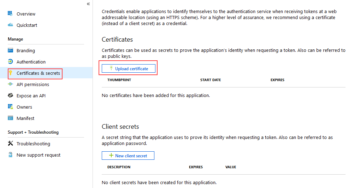Image resolution: width=348 pixels, height=188 pixels.
Task: Click the Troubleshooting wrench icon
Action: [11, 144]
